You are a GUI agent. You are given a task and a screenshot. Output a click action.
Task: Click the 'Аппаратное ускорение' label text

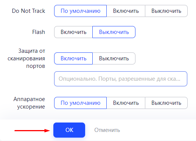(x=29, y=103)
